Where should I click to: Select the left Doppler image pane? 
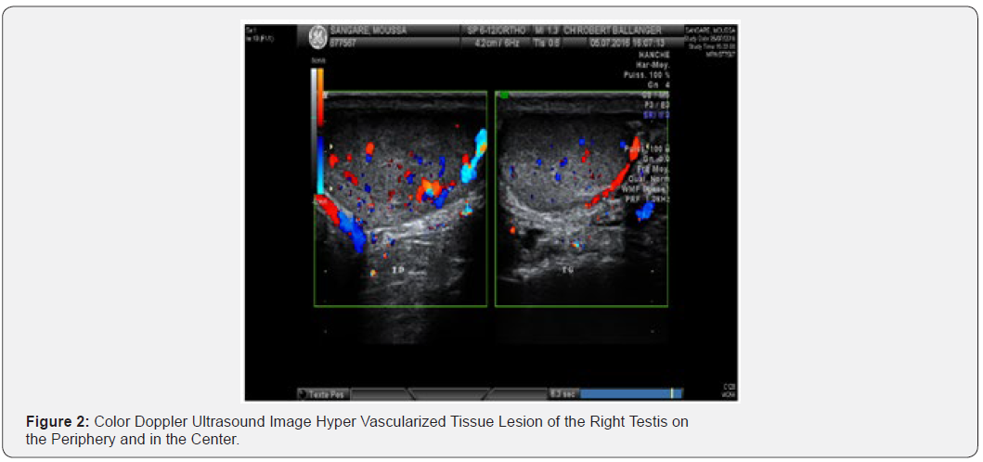[400, 198]
